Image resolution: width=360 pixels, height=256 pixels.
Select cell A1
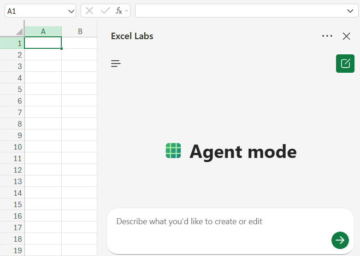pyautogui.click(x=43, y=43)
